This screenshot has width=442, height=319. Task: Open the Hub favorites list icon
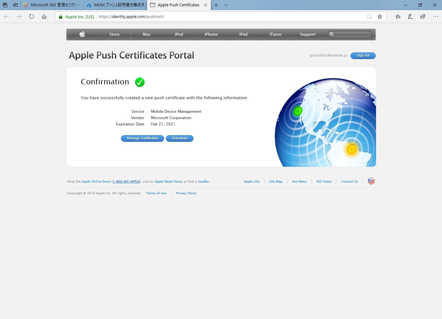[x=397, y=17]
